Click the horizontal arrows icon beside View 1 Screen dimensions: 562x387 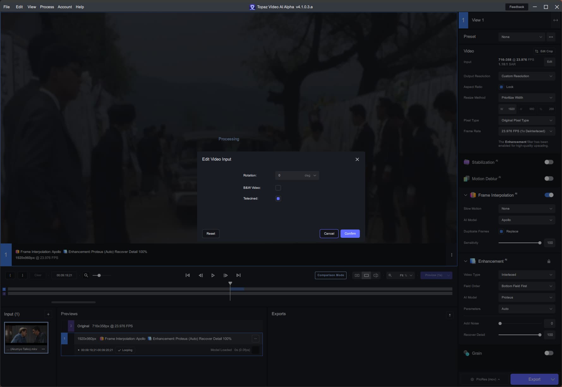click(555, 20)
